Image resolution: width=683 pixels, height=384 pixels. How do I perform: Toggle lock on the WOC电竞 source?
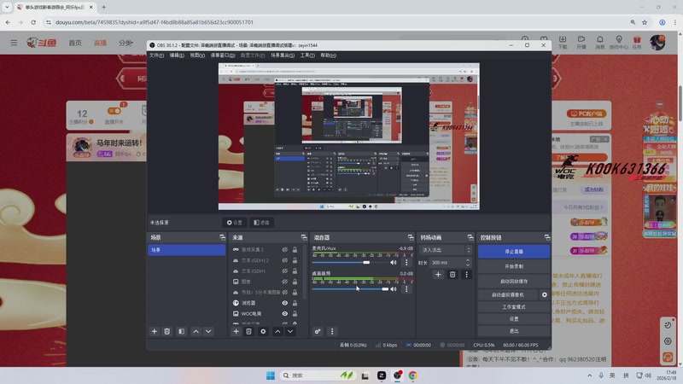(x=295, y=313)
